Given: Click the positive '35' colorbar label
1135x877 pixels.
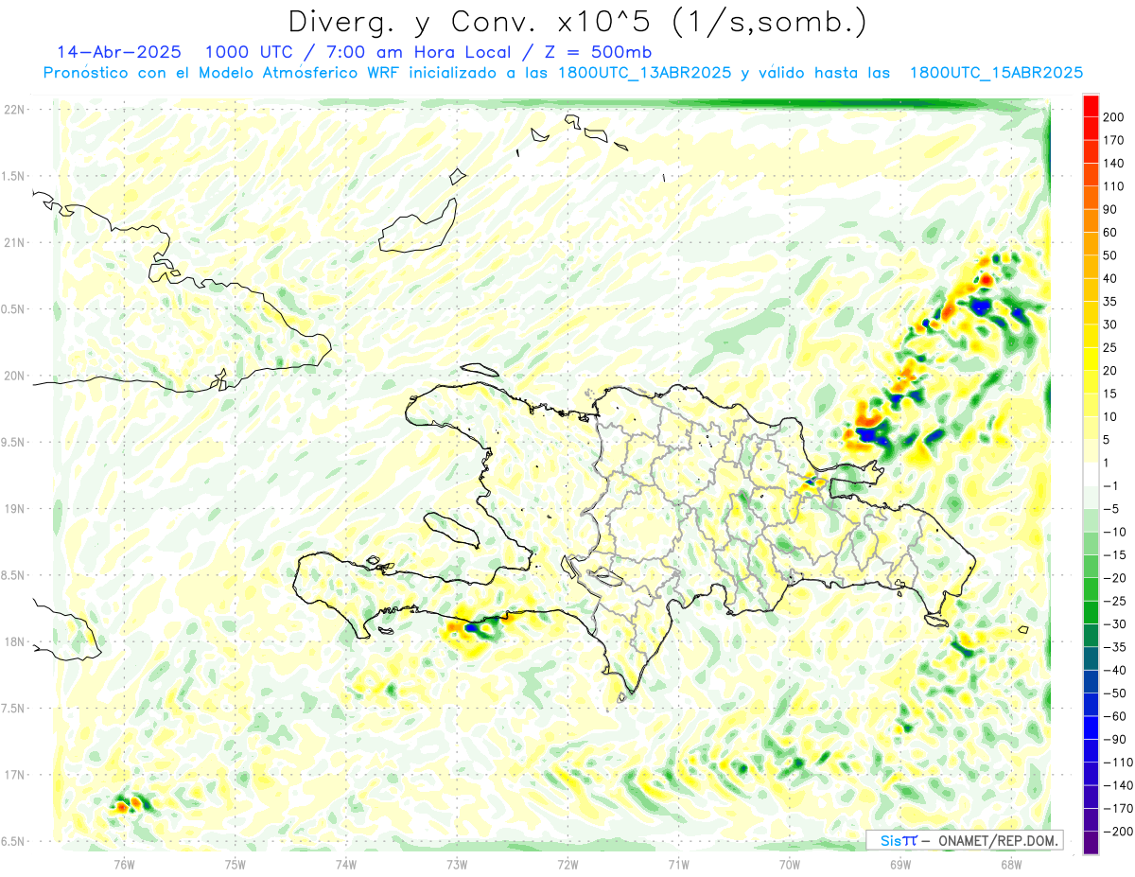Looking at the screenshot, I should [1110, 301].
